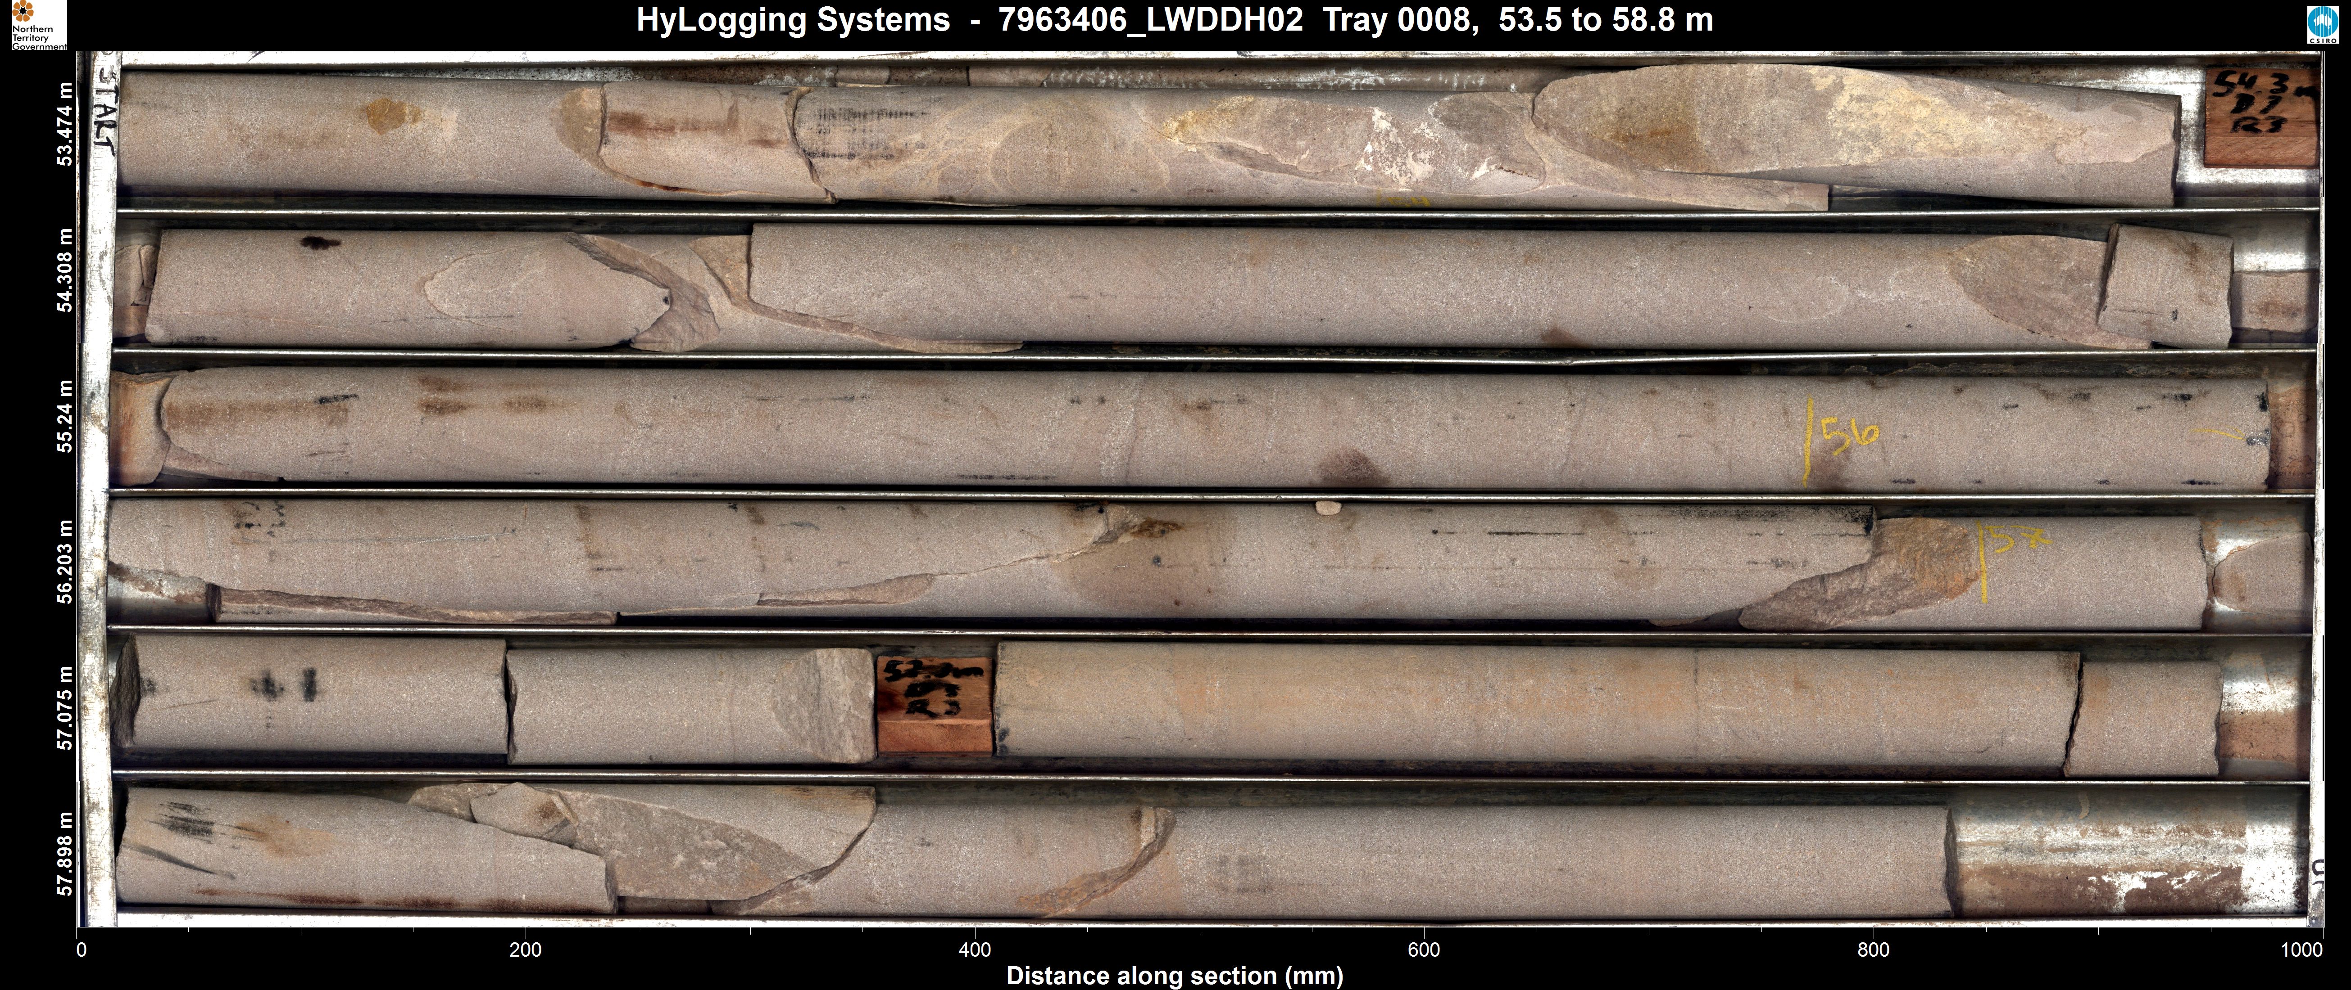This screenshot has height=990, width=2351.
Task: Click the CSIRO logo icon
Action: click(2323, 25)
